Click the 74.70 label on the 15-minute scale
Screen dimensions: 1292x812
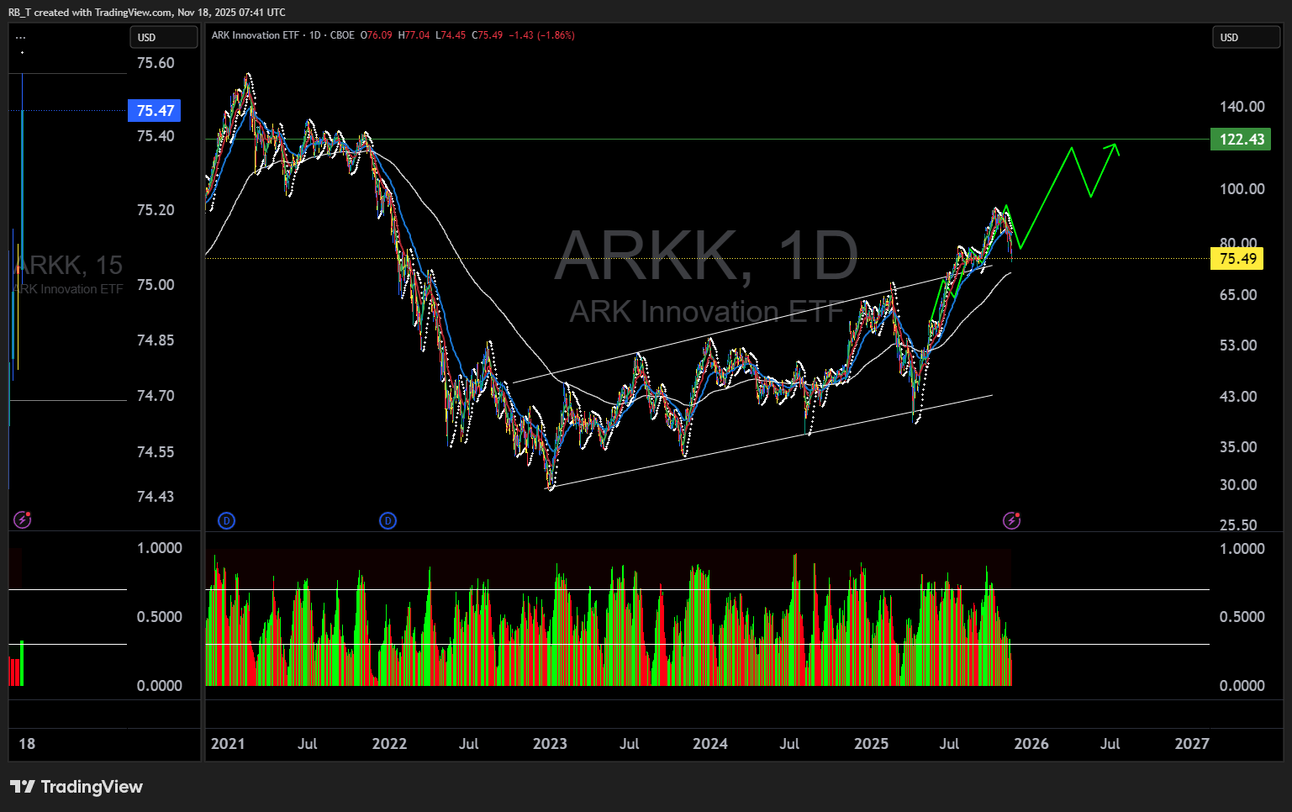point(156,396)
